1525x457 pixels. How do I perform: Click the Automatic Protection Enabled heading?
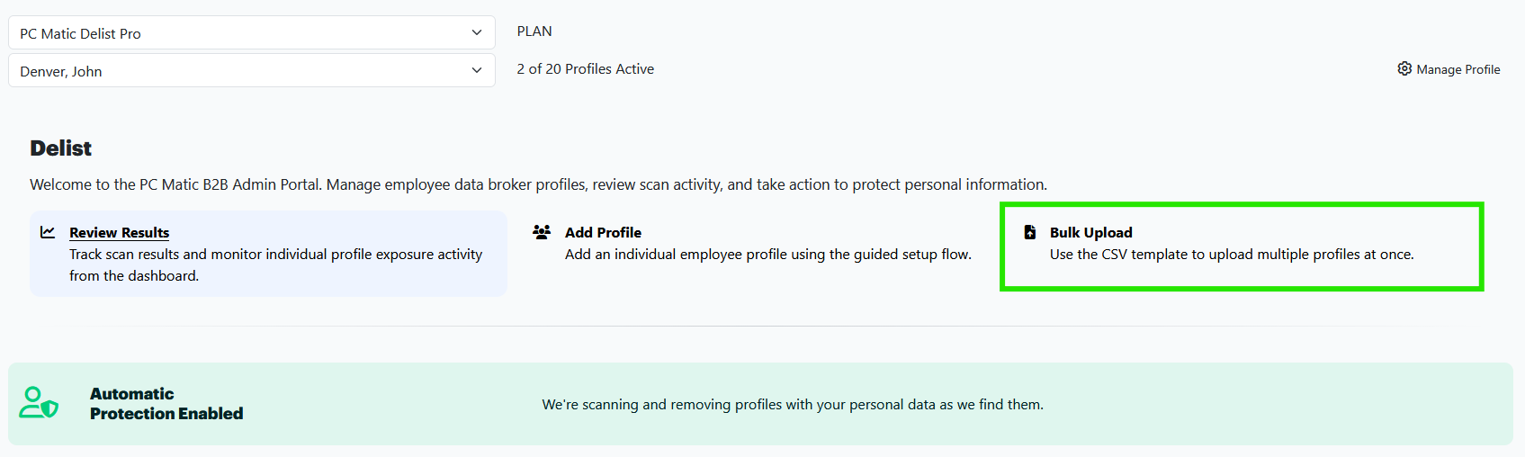166,404
